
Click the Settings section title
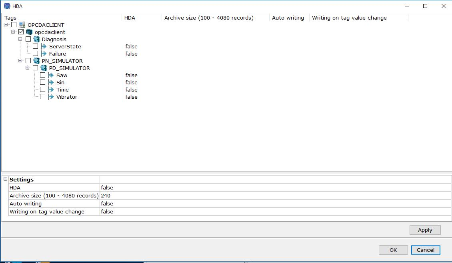coord(22,179)
